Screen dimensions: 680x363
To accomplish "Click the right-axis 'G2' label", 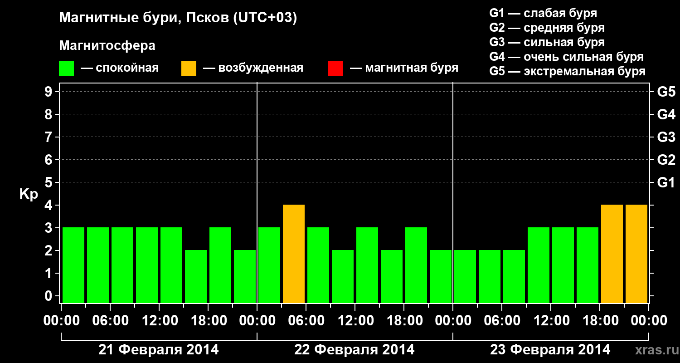I will (666, 160).
